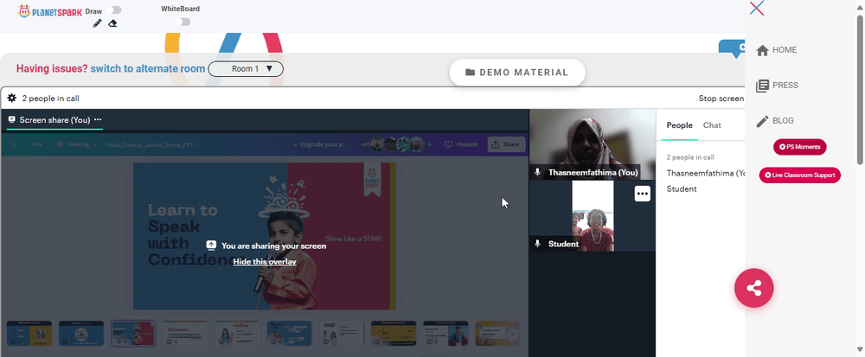Click the blue chat bubble icon

(732, 48)
